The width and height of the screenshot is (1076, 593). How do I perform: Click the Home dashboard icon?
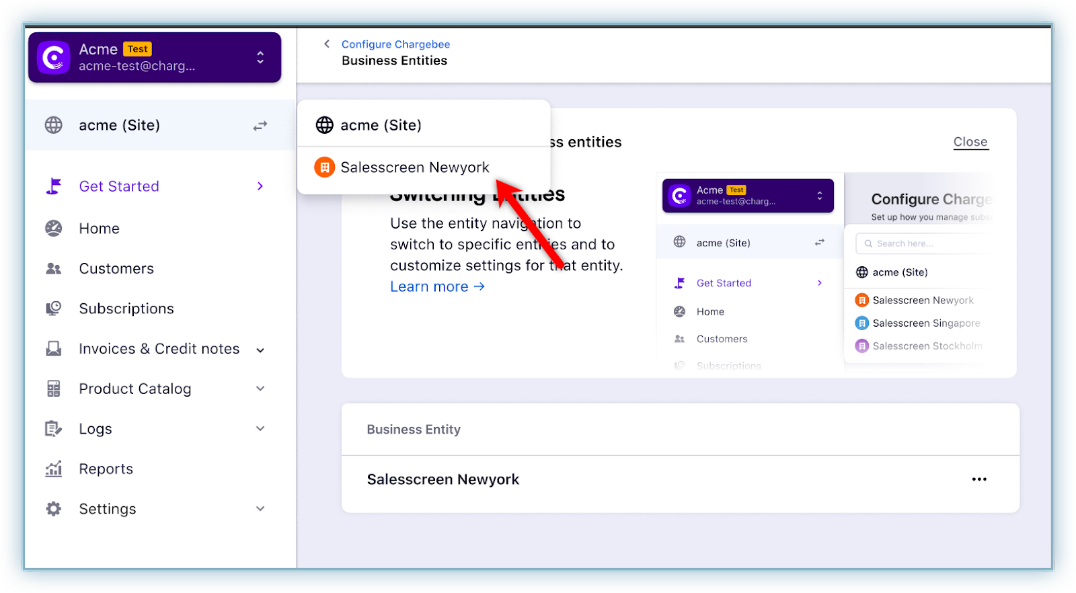54,229
